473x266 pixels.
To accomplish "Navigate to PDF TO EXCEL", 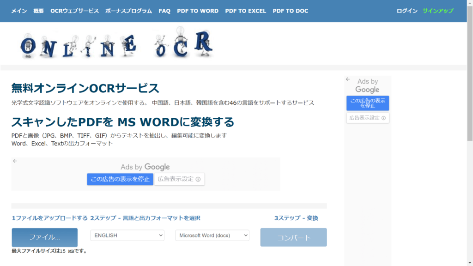I will (246, 11).
